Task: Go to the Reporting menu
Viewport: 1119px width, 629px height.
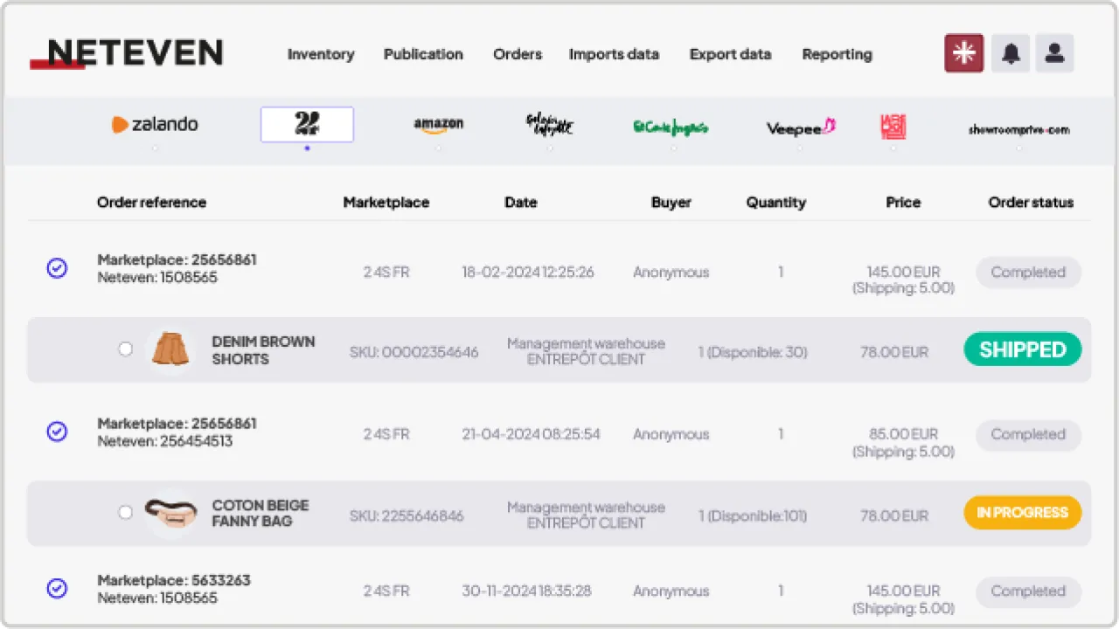Action: [837, 54]
